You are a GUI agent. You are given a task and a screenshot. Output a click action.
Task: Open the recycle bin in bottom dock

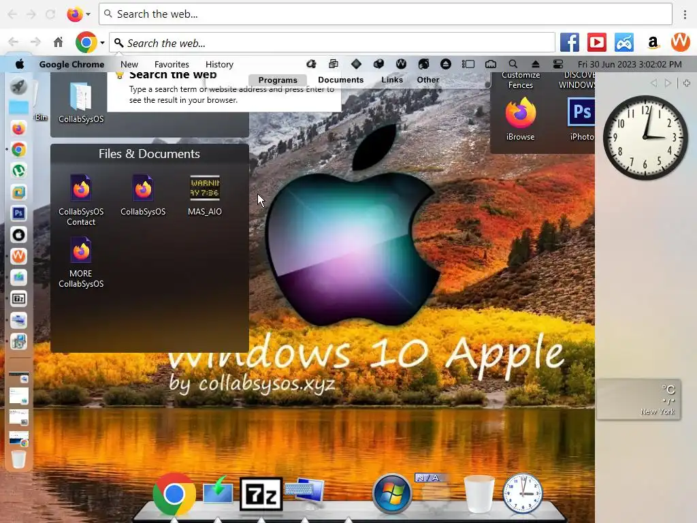479,494
